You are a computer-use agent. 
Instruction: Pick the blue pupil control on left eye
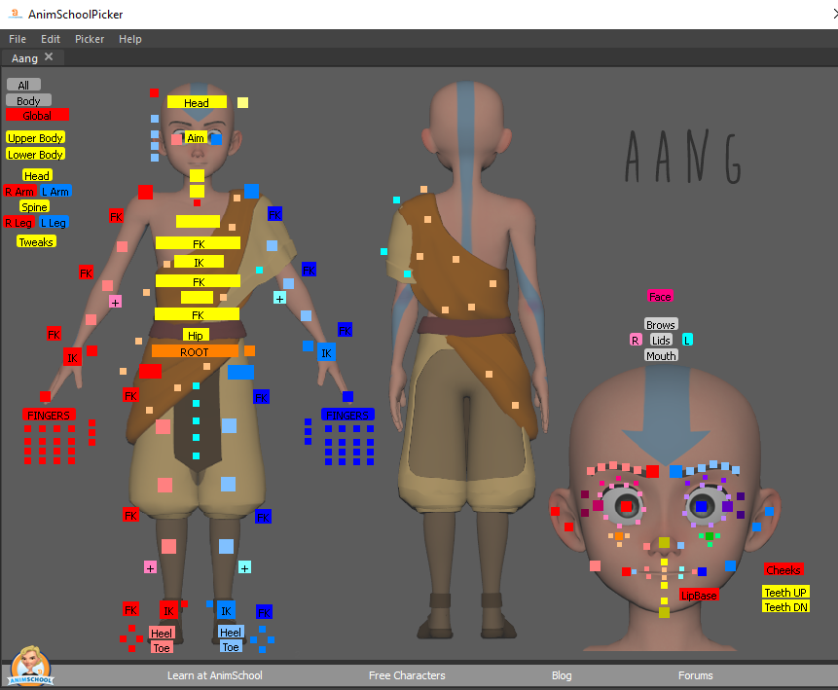701,506
